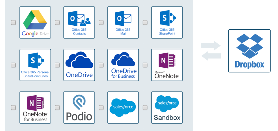Tick the checkbox beside Podio
Image resolution: width=278 pixels, height=131 pixels.
[57, 108]
